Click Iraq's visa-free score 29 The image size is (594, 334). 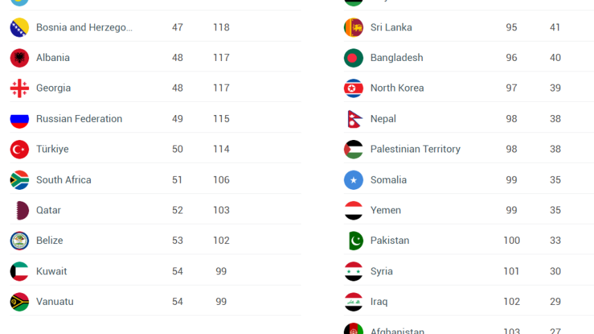(555, 302)
